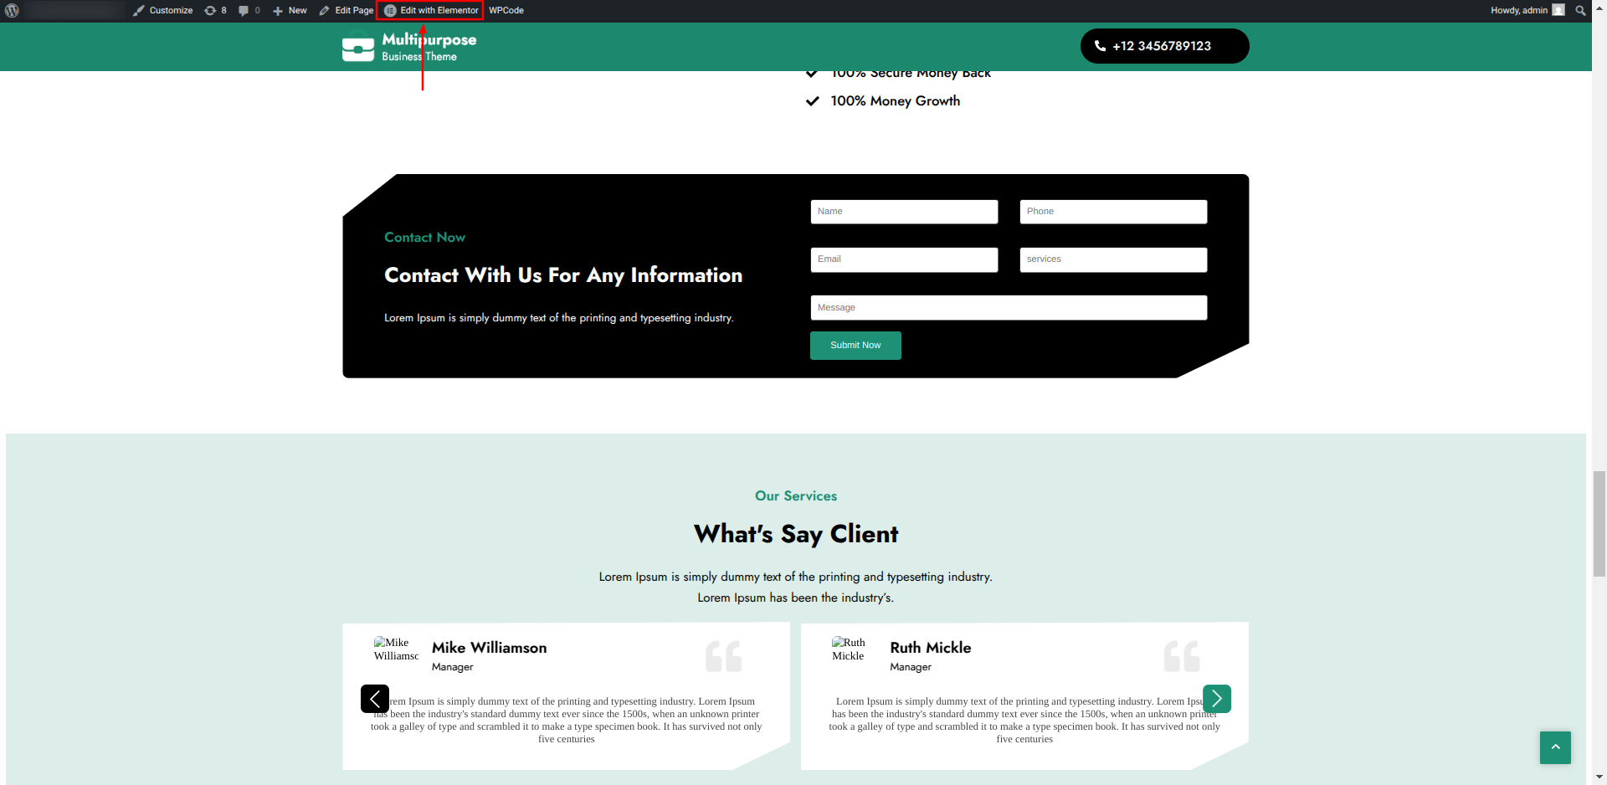Open the admin bar search icon

click(x=1580, y=10)
